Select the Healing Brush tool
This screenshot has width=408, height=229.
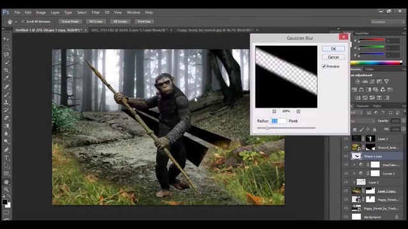coord(6,87)
